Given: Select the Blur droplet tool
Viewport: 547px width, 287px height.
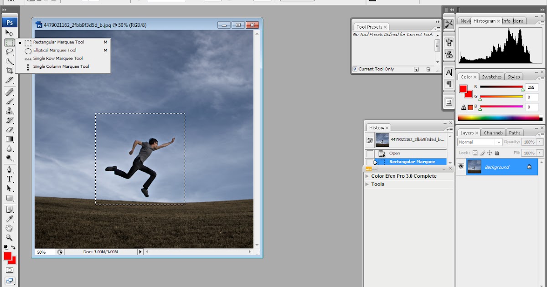Looking at the screenshot, I should (x=10, y=149).
